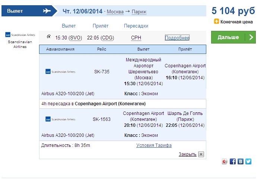Click the Пересадки column header
Image resolution: width=267 pixels, height=180 pixels.
(x=136, y=26)
